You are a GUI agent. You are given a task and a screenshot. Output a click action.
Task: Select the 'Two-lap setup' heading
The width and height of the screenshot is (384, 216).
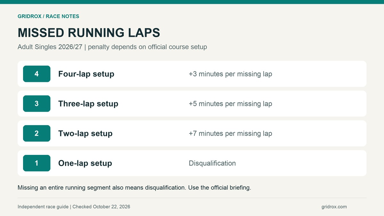[x=85, y=133]
